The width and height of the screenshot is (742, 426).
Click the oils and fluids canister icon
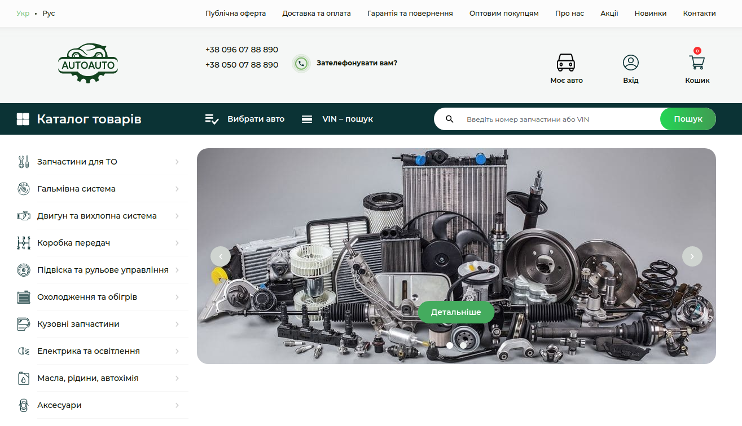point(23,378)
